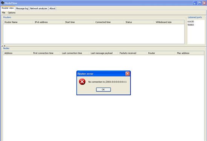Click the Connected time column header
This screenshot has height=141, width=207.
[108, 22]
